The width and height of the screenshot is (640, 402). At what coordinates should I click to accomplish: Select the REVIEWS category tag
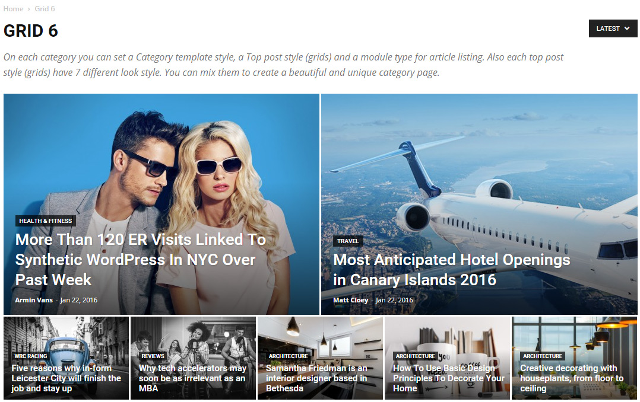click(x=153, y=356)
